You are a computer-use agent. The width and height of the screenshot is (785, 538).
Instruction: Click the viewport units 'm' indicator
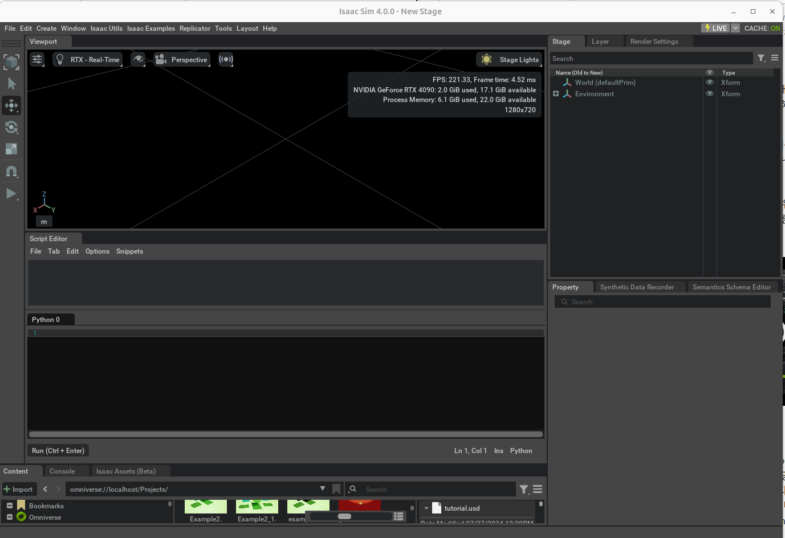44,222
